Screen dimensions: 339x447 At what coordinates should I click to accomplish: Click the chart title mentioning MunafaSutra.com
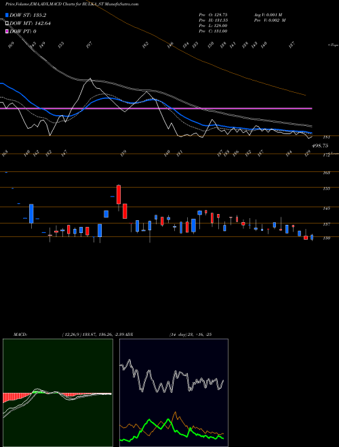point(72,4)
